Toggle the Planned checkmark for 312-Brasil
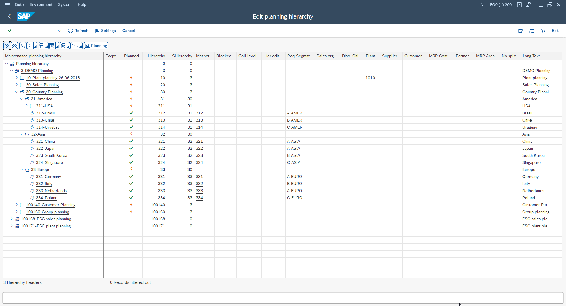566x306 pixels. (x=131, y=113)
